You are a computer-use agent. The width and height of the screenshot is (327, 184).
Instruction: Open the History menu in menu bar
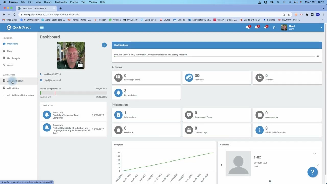point(48,2)
